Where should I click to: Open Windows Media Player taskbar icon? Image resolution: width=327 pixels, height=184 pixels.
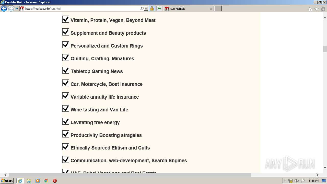coord(38,181)
